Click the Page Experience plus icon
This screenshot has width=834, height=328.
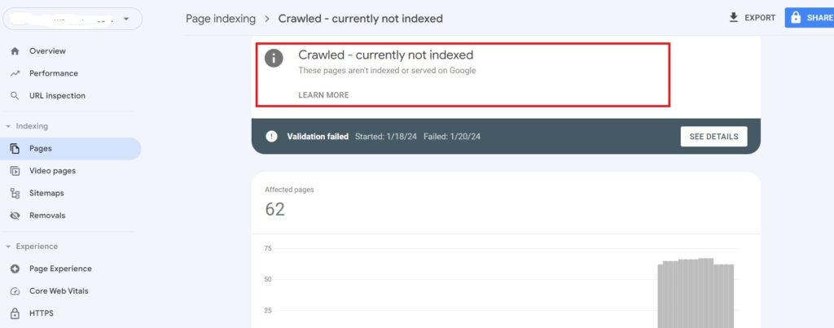[x=15, y=269]
